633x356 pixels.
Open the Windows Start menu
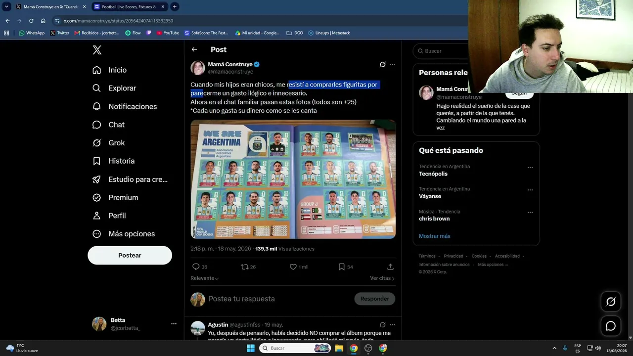coord(251,348)
